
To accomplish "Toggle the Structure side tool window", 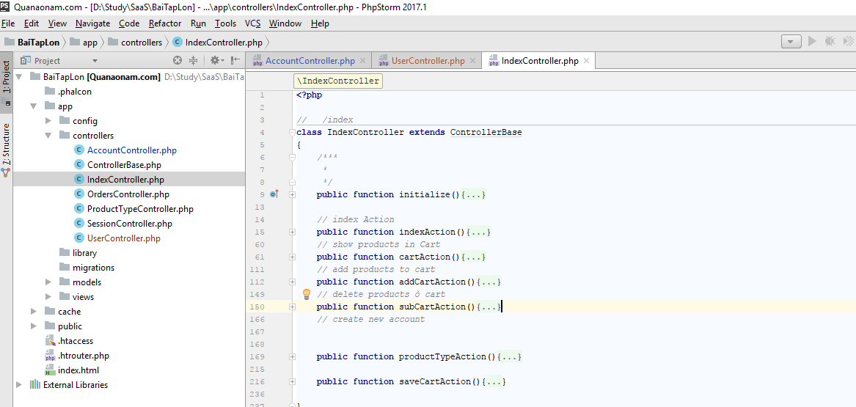I will coord(6,145).
